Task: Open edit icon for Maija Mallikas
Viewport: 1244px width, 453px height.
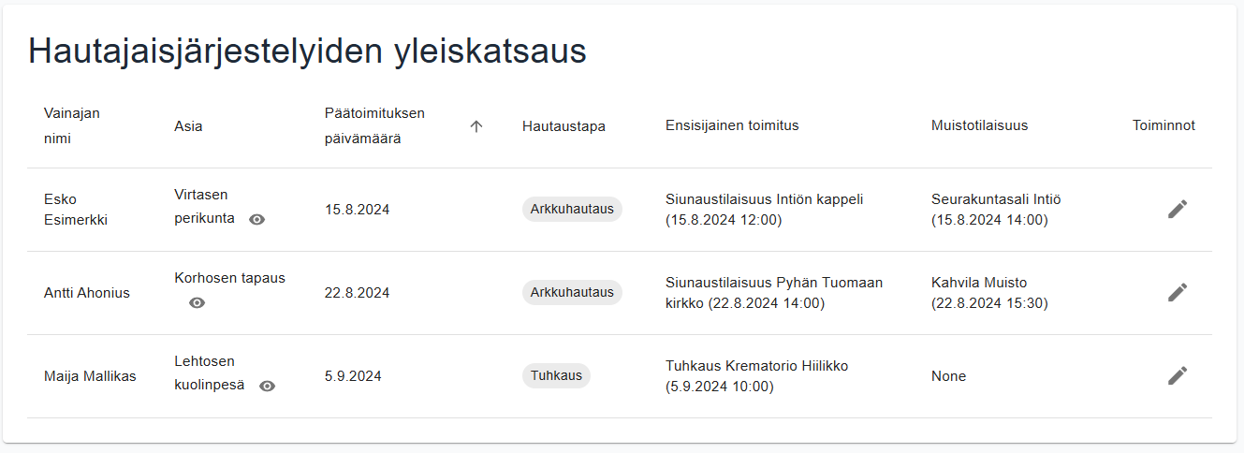Action: pyautogui.click(x=1178, y=376)
